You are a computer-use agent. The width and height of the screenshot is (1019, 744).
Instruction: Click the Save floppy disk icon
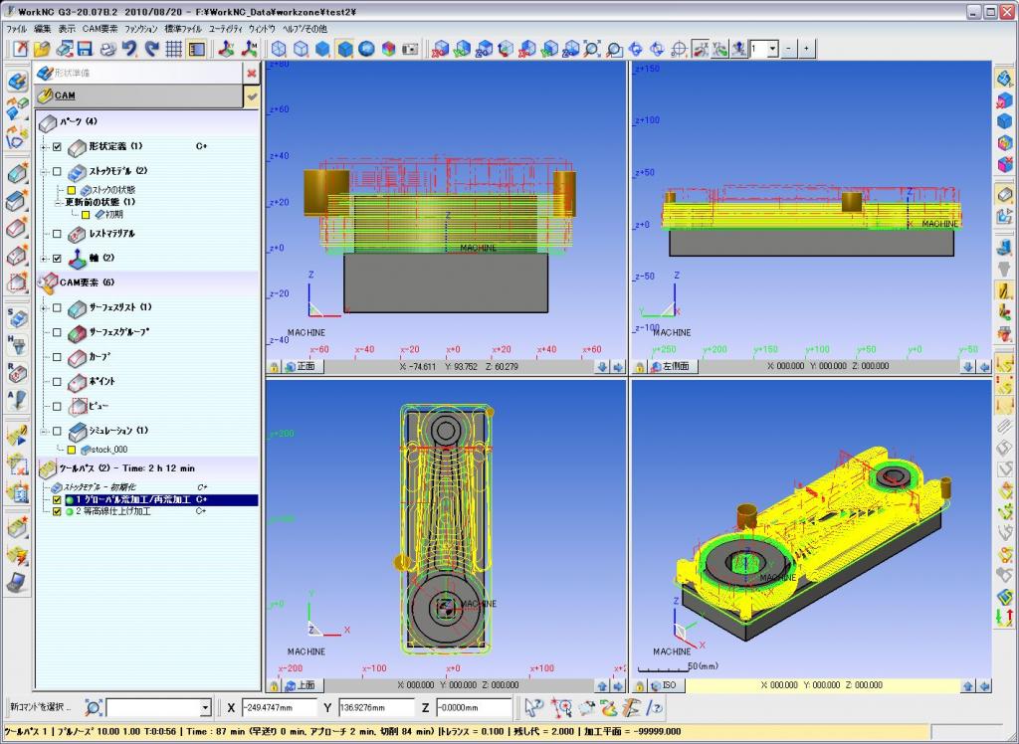(x=85, y=49)
